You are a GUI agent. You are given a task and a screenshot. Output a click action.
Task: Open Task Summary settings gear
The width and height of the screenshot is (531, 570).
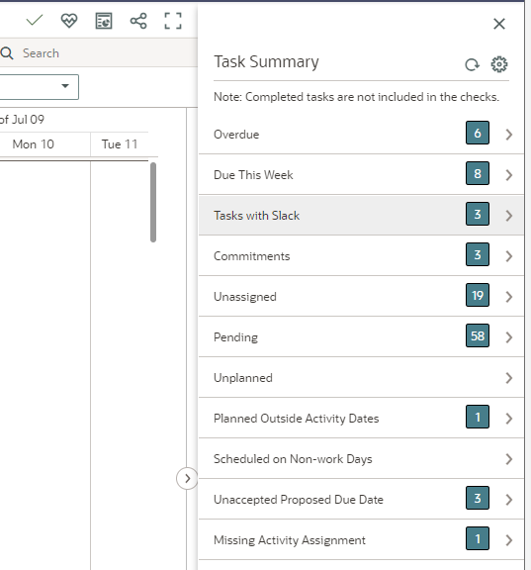tap(499, 64)
